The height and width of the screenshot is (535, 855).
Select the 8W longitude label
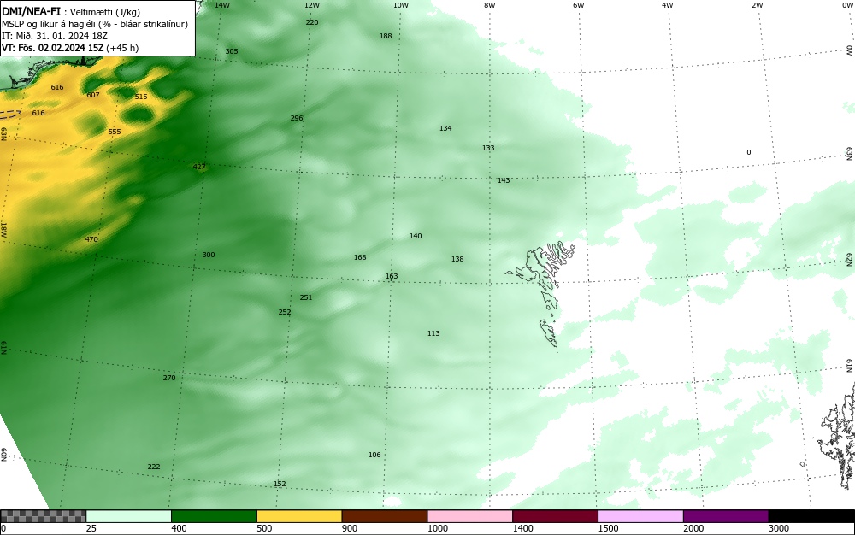(490, 5)
